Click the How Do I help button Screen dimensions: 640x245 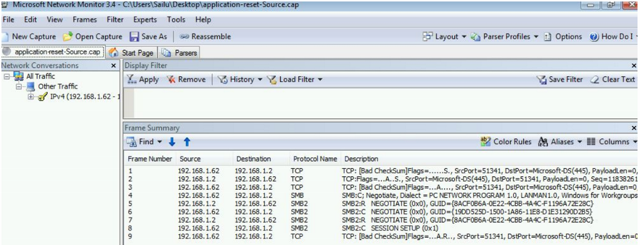[x=614, y=37]
